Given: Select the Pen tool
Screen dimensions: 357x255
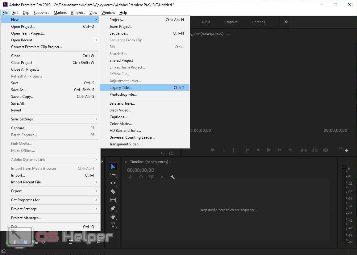Looking at the screenshot, I should pyautogui.click(x=113, y=208).
